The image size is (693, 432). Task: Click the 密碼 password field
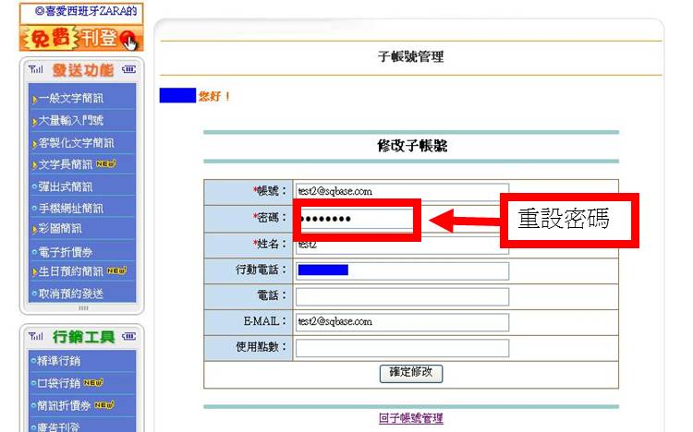point(354,219)
